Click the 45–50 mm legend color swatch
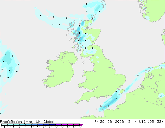 77,125
